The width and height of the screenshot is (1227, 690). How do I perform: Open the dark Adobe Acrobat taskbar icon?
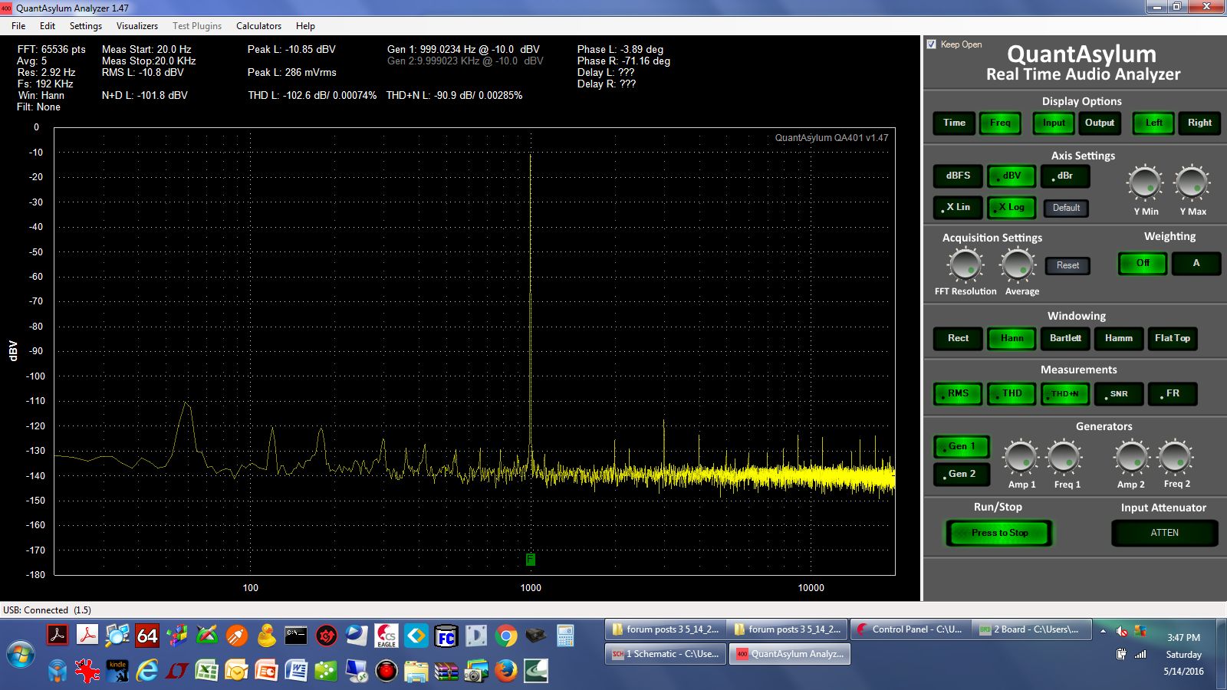click(x=58, y=636)
